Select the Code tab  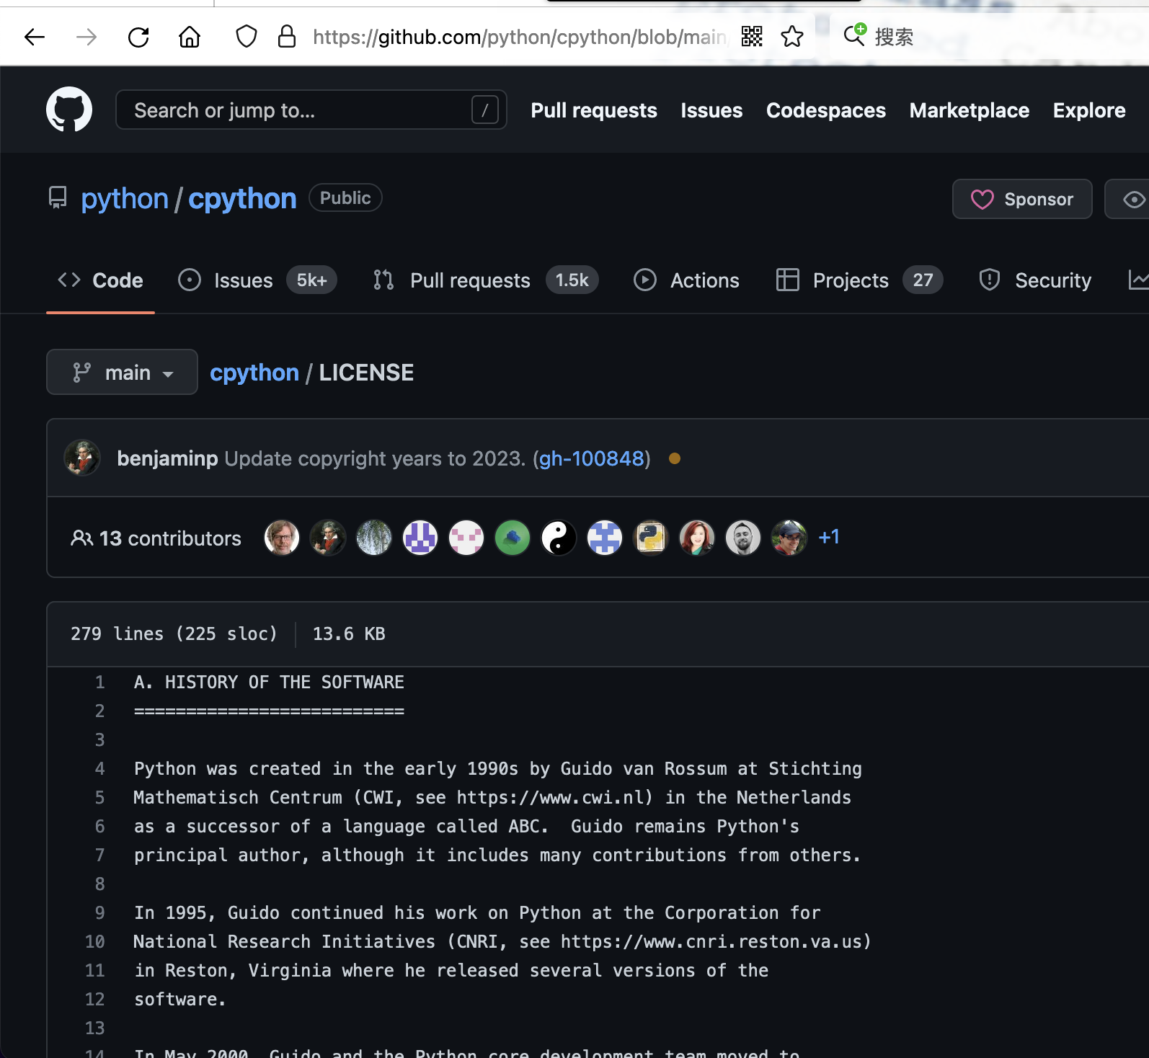(100, 280)
